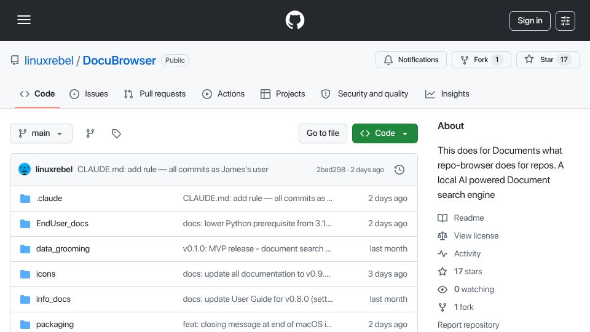Open Security and quality tab
Screen dimensions: 590x332
tap(364, 94)
